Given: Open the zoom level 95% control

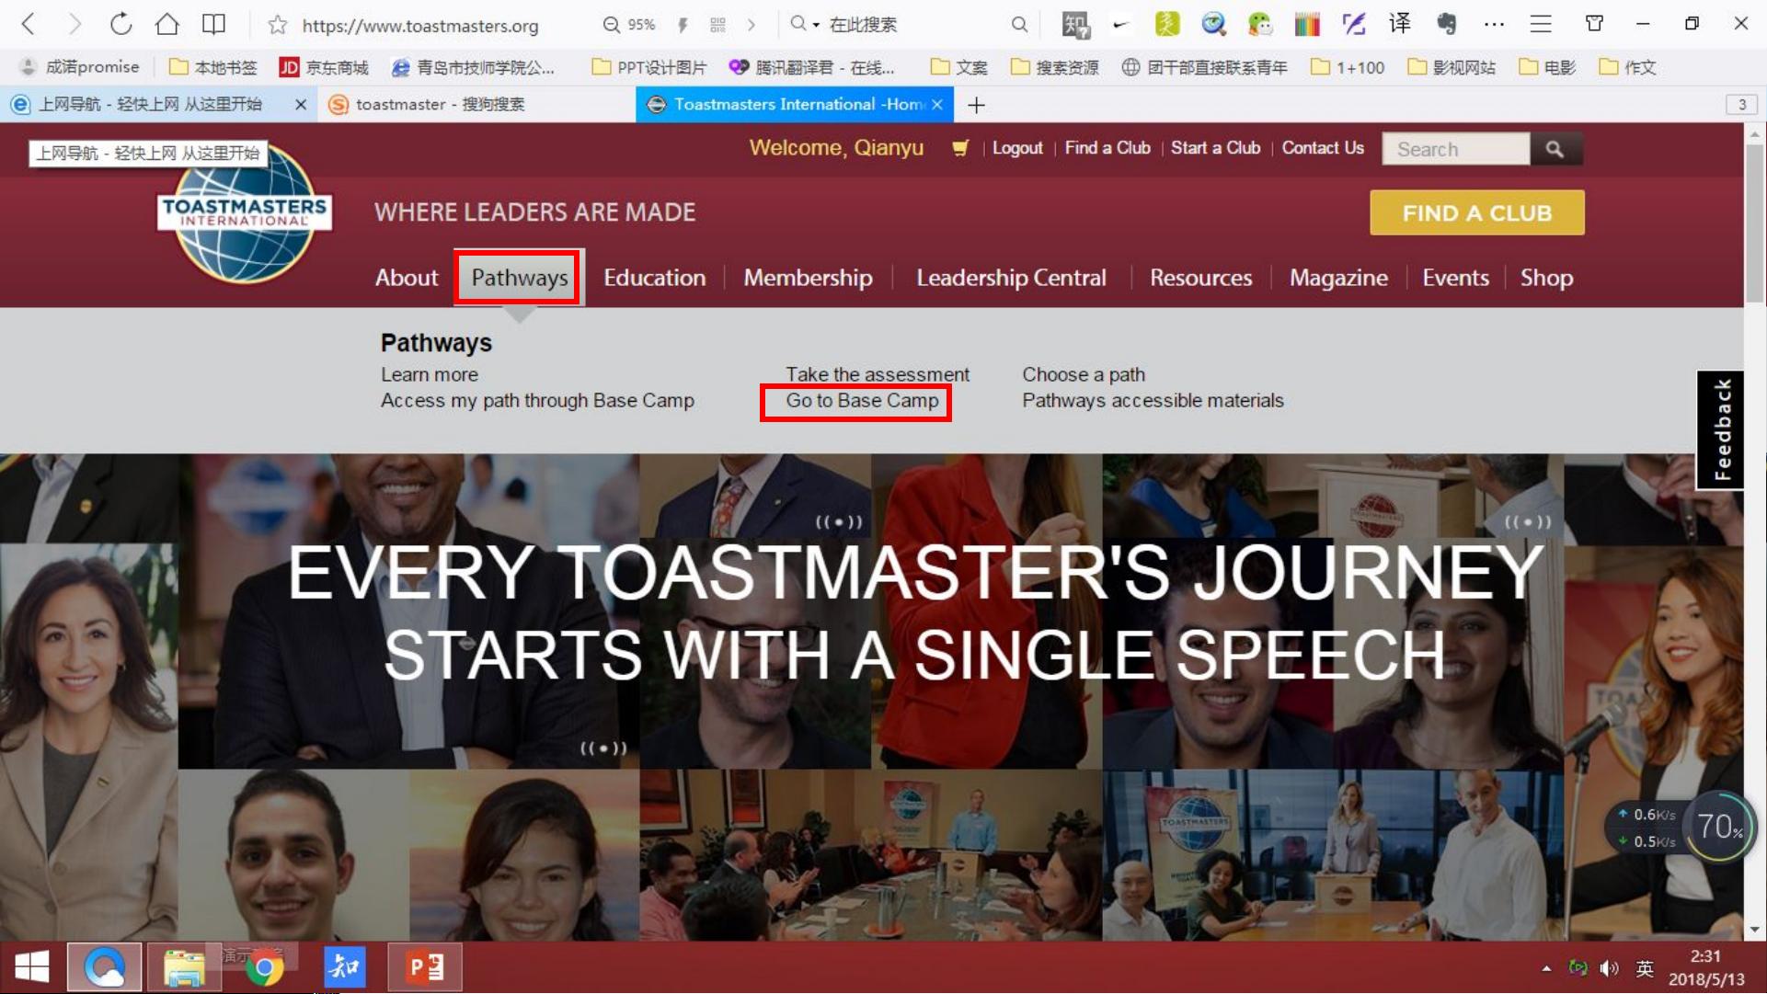Looking at the screenshot, I should [629, 25].
